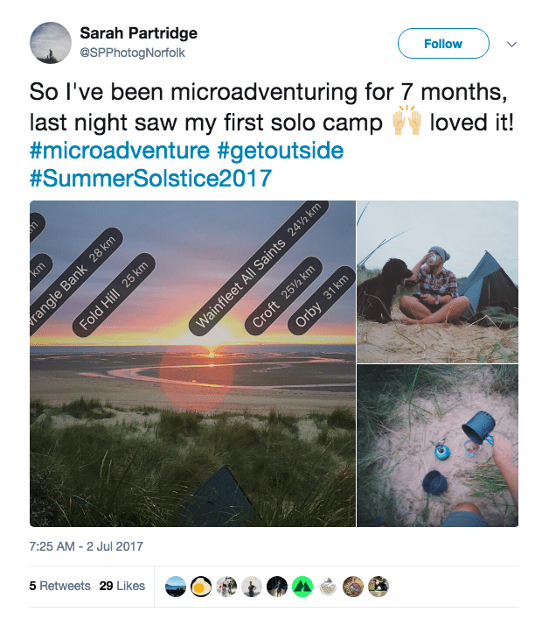This screenshot has width=542, height=619.
Task: Expand the tweet options chevron
Action: pos(512,44)
